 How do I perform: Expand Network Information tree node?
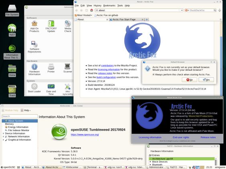(3, 137)
